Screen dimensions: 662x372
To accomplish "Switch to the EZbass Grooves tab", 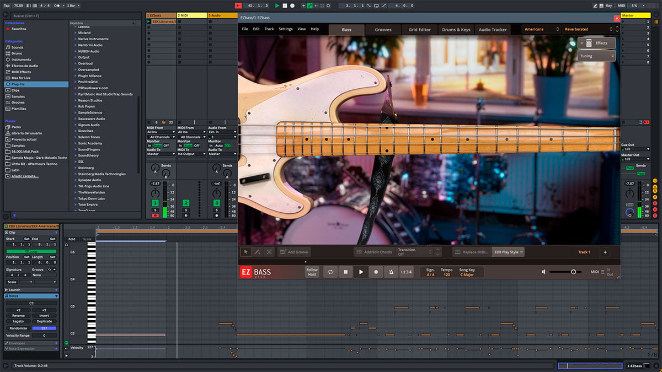I will pos(383,30).
